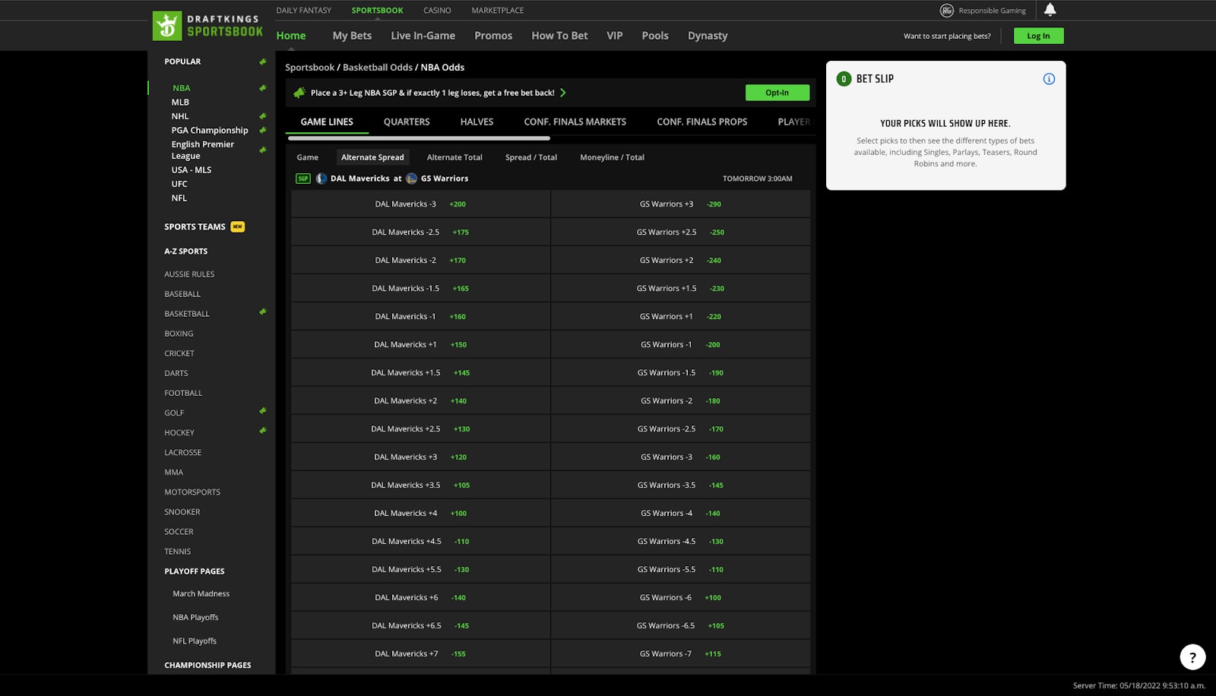The width and height of the screenshot is (1216, 696).
Task: Click the Responsible Gaming RG icon
Action: 946,11
